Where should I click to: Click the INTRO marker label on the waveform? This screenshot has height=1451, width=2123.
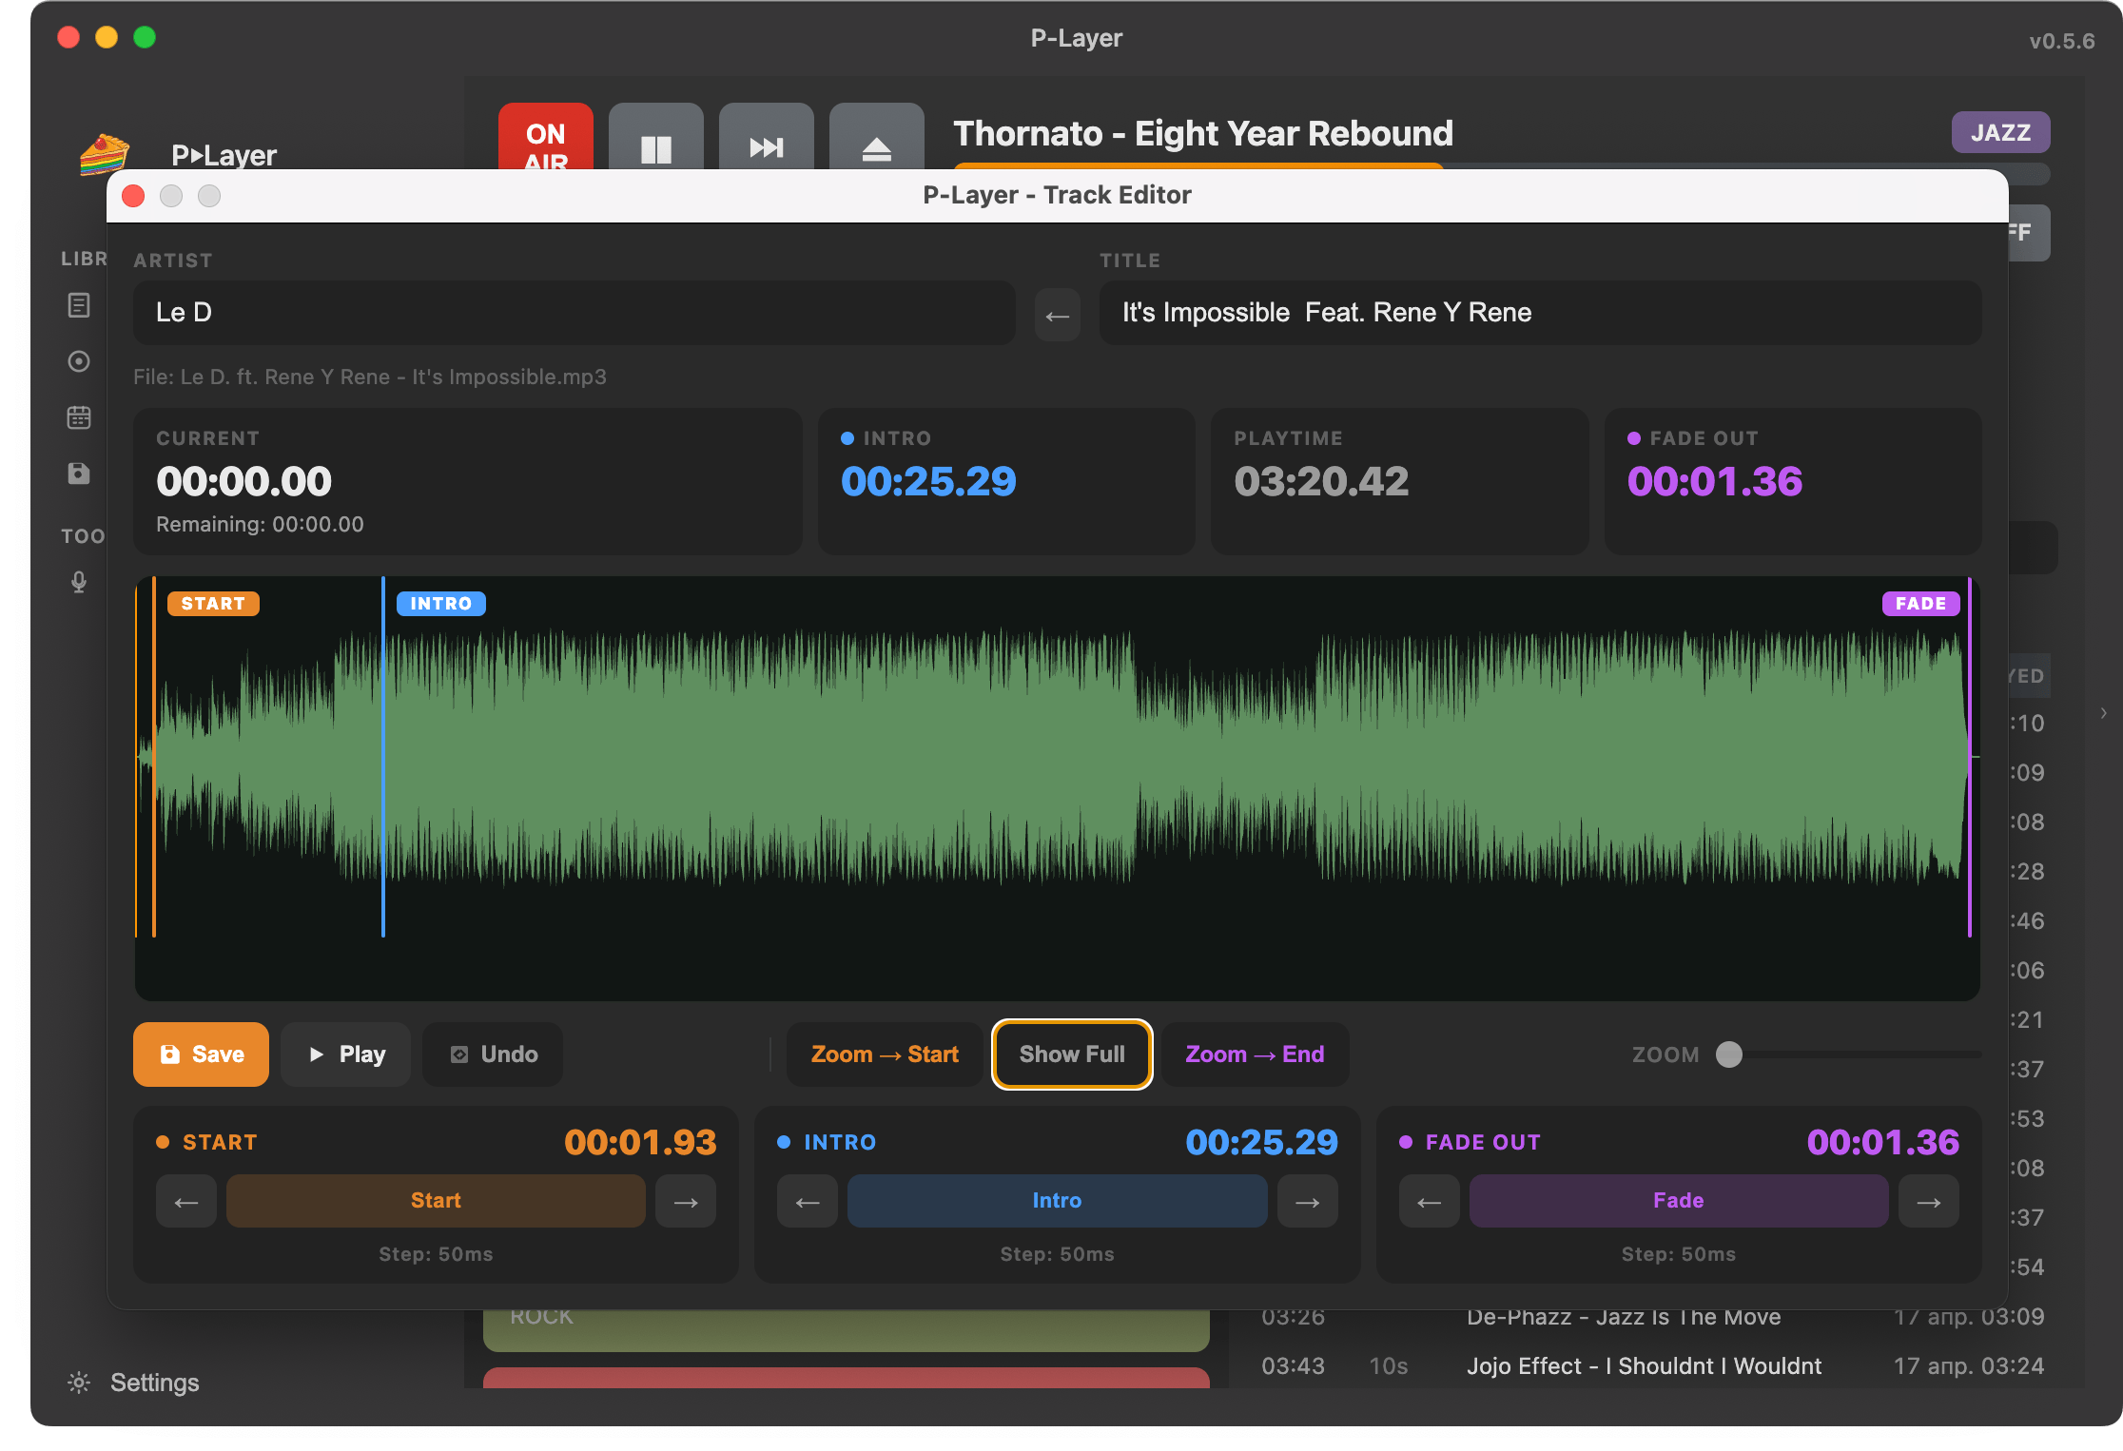pos(440,604)
